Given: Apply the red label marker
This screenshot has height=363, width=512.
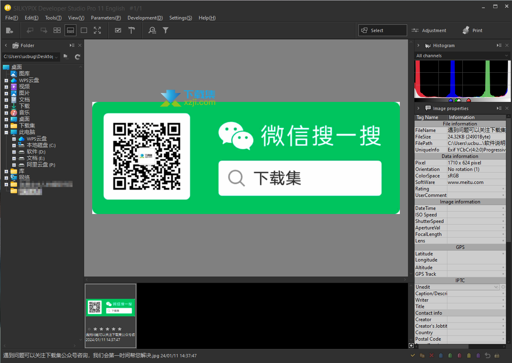Looking at the screenshot, I should point(460,356).
